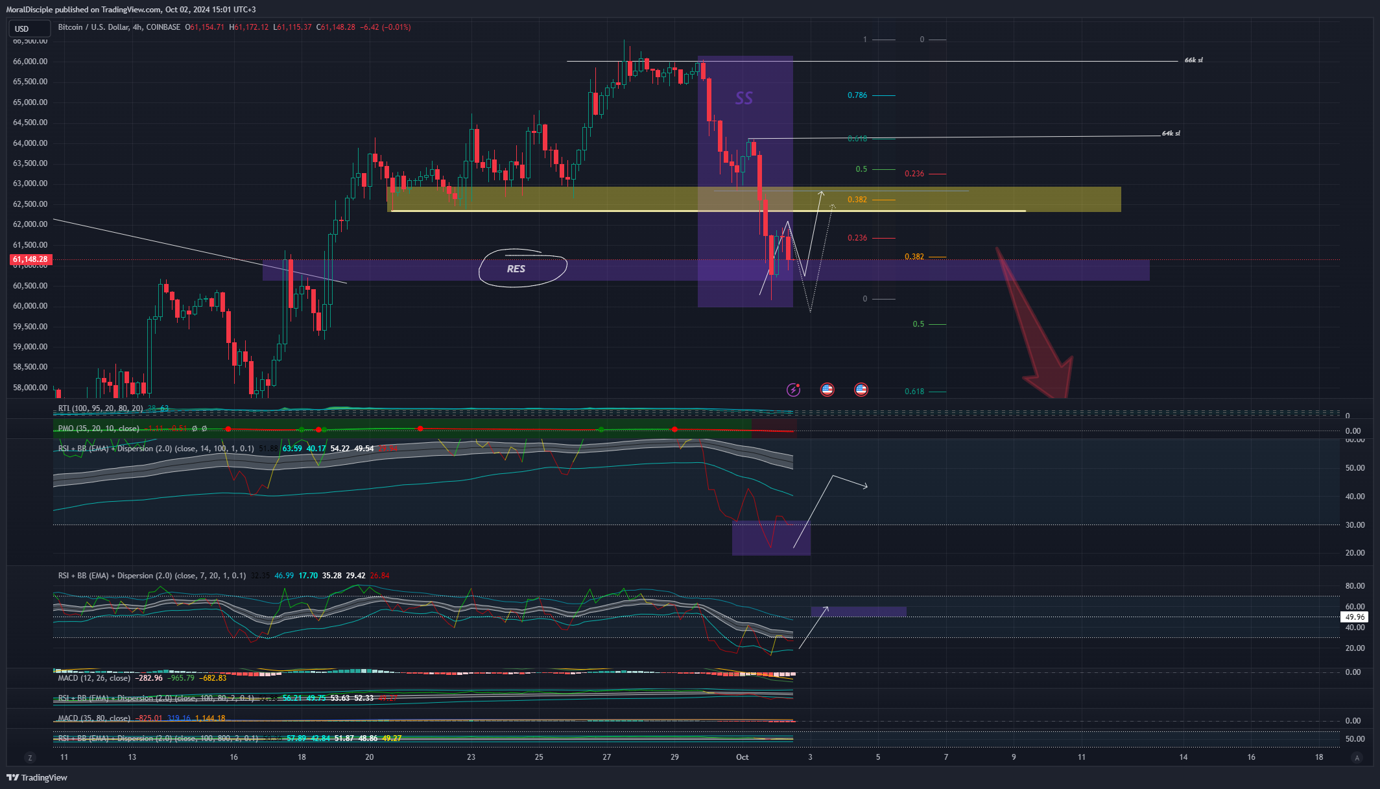Click the 23 date label on time axis

[x=471, y=757]
